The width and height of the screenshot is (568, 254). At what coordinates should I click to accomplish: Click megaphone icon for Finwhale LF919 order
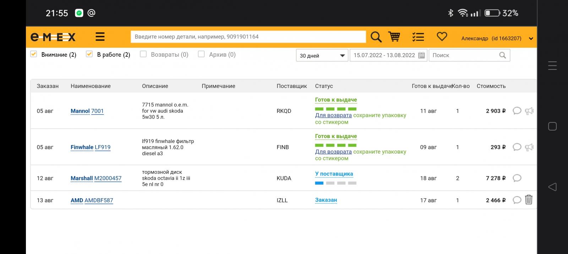tap(529, 147)
